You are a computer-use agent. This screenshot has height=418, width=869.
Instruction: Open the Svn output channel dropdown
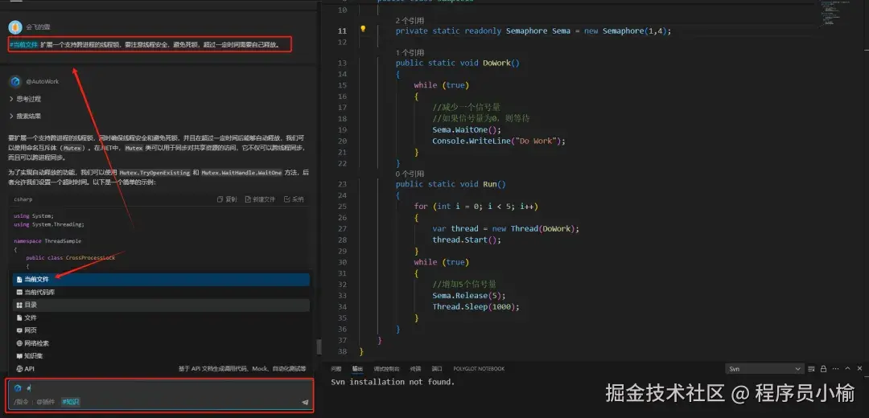tap(764, 369)
